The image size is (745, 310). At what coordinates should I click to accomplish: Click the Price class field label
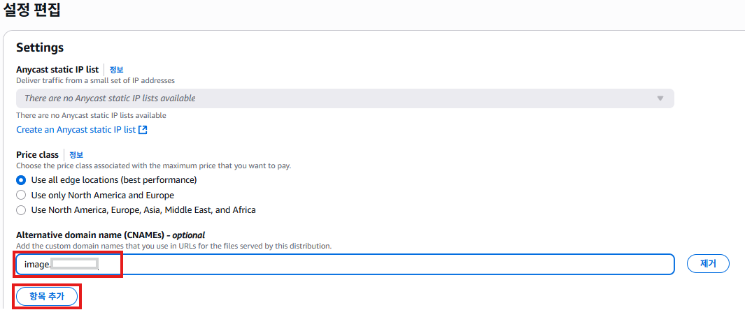pos(38,155)
